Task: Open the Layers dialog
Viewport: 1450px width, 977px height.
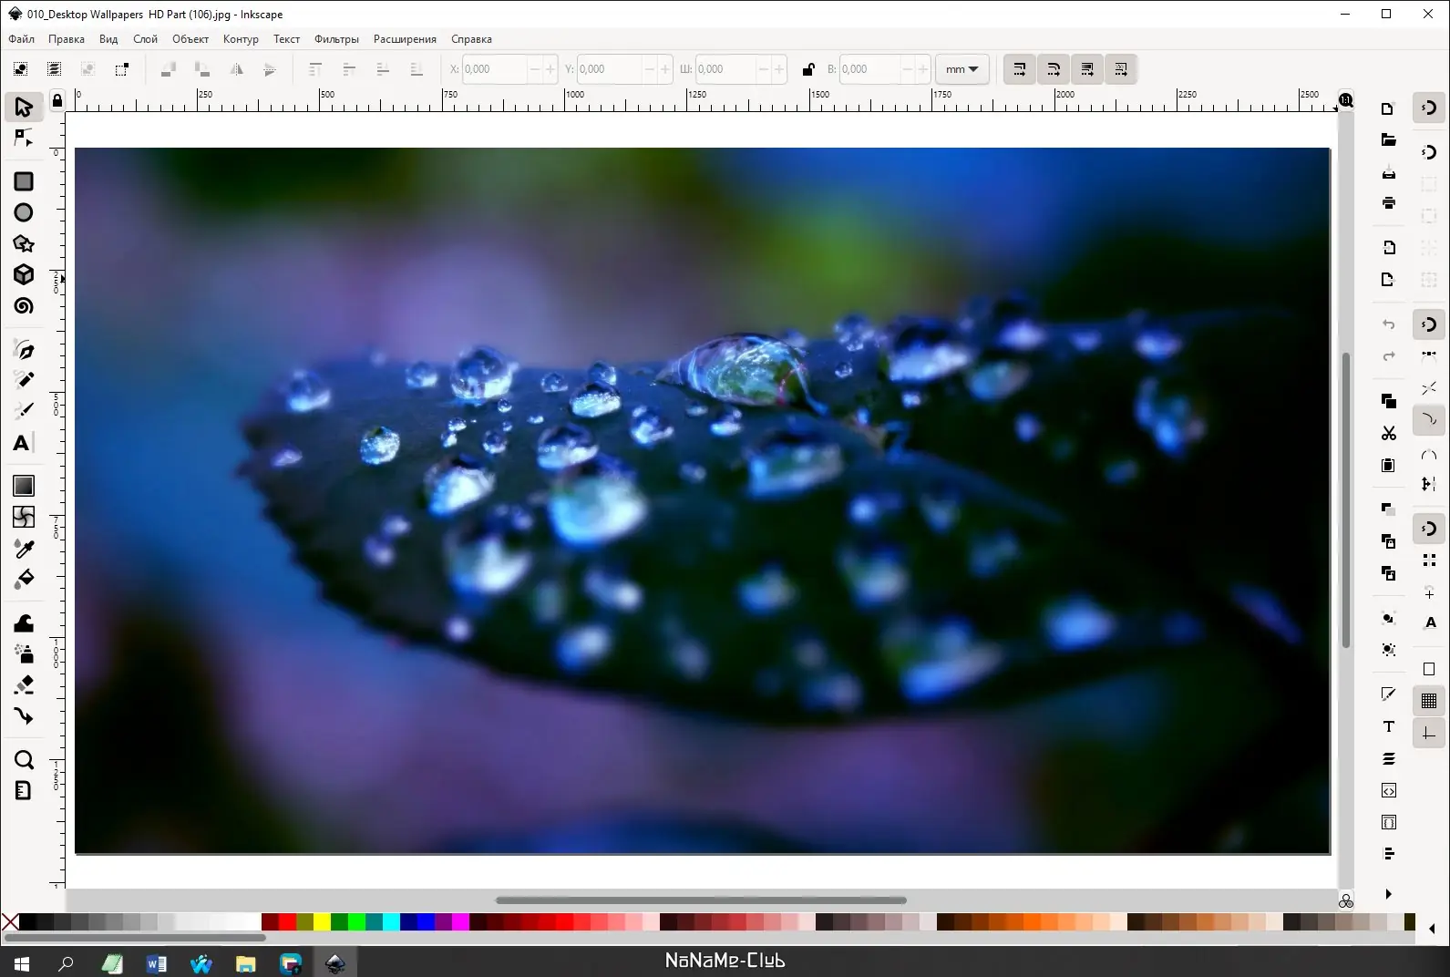Action: (1388, 758)
